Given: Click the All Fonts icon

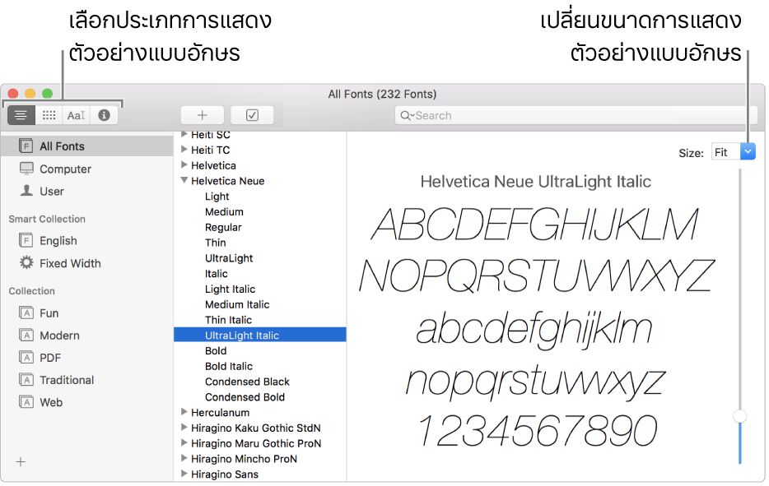Looking at the screenshot, I should click(x=26, y=146).
